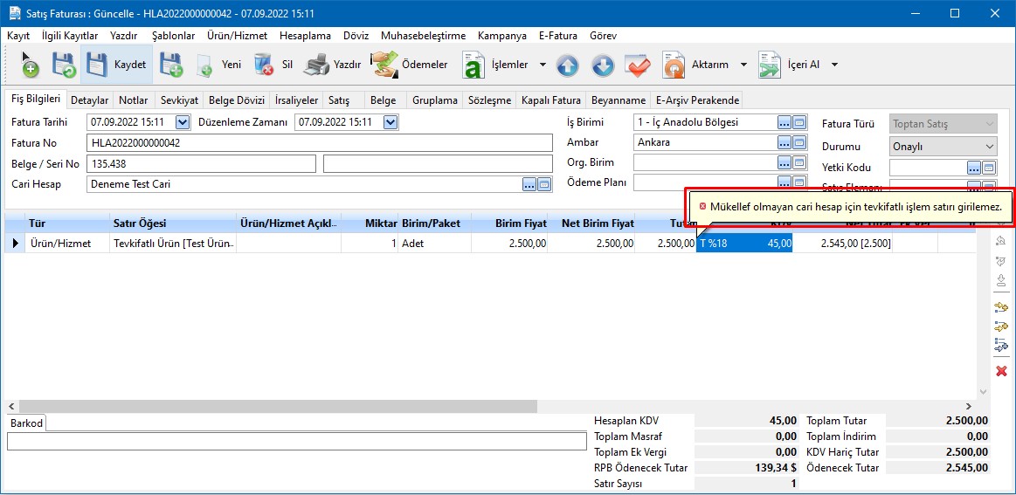
Task: Go to next record with down arrow
Action: coord(603,65)
